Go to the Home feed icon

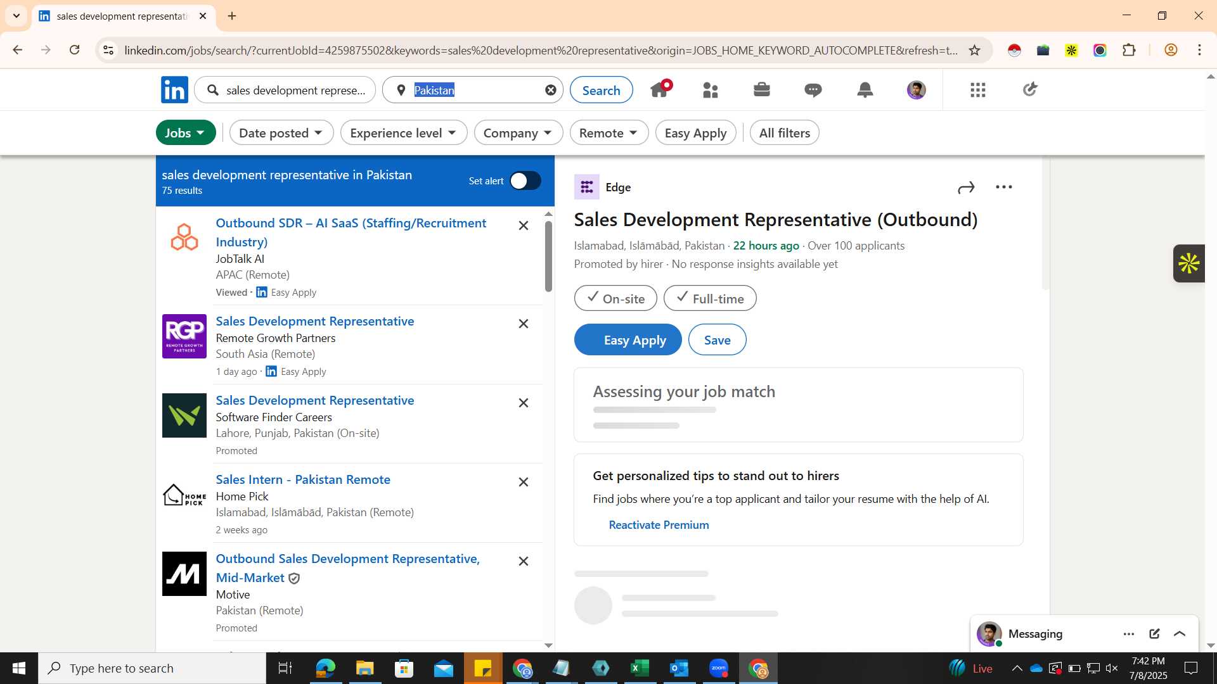point(659,90)
